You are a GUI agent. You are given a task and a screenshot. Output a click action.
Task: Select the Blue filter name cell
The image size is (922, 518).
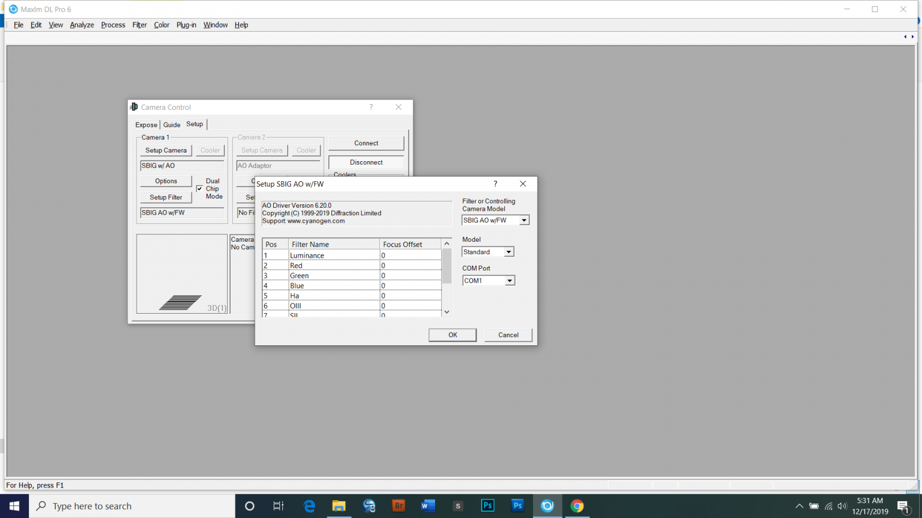coord(334,285)
